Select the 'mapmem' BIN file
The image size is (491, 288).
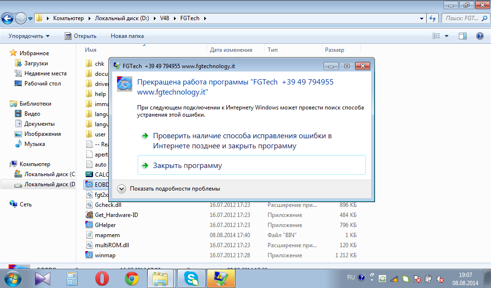(107, 235)
